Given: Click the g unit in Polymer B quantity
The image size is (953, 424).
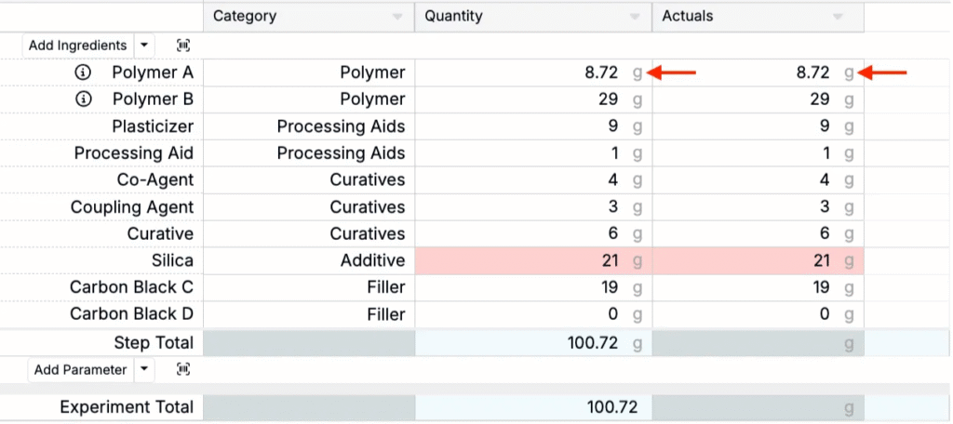Looking at the screenshot, I should point(638,99).
